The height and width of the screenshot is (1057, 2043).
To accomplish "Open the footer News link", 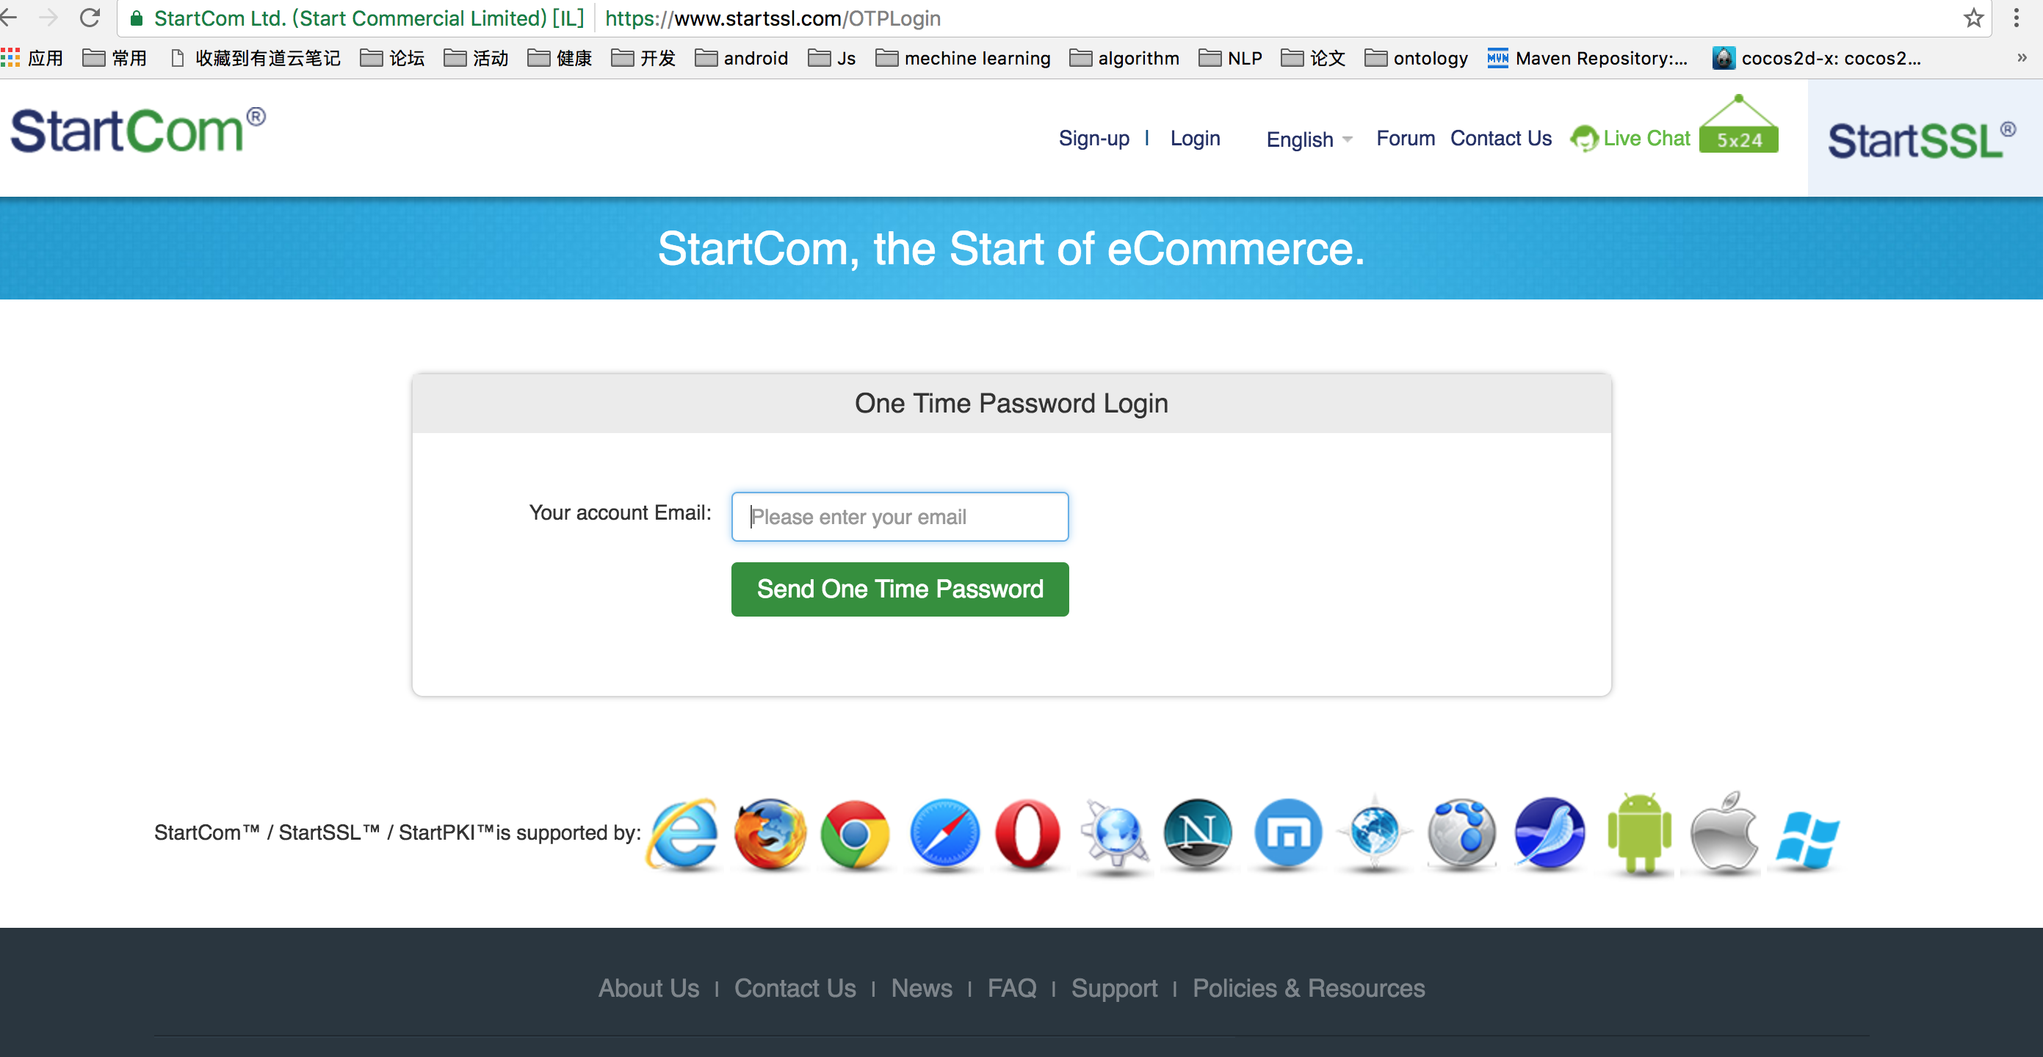I will coord(922,988).
